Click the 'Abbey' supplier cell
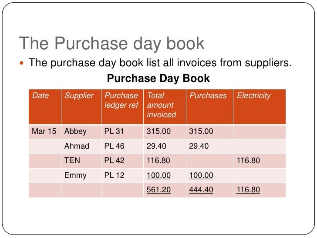Viewport: 317px width, 238px height. 81,132
